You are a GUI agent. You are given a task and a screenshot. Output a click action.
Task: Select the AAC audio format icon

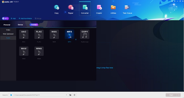(24, 34)
